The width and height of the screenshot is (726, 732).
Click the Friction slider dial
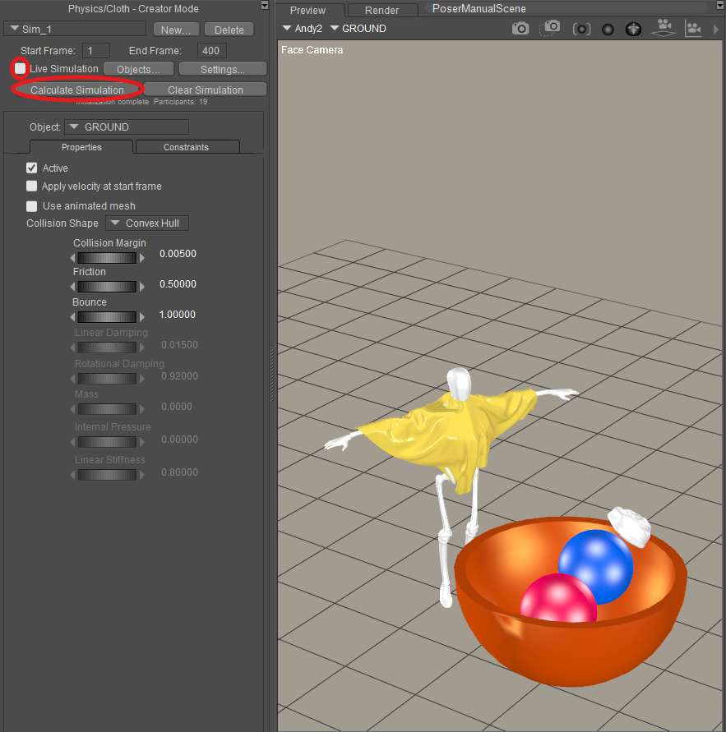(107, 287)
